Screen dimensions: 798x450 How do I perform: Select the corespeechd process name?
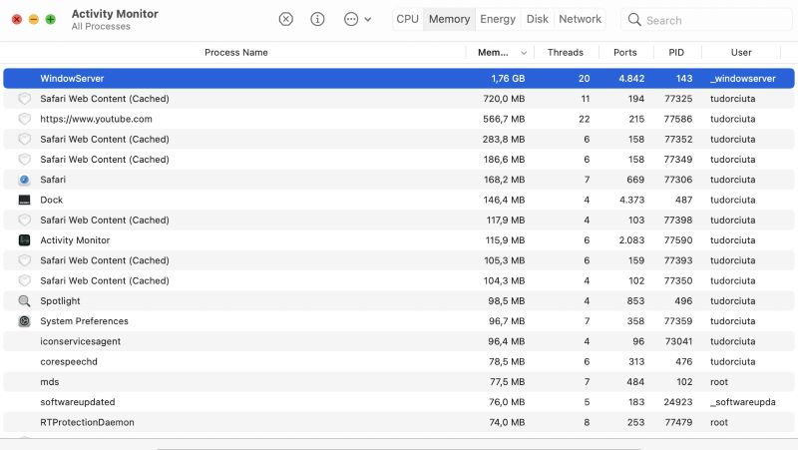coord(69,361)
